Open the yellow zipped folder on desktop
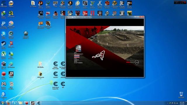Screen dimensions: 187x105 coord(41,64)
